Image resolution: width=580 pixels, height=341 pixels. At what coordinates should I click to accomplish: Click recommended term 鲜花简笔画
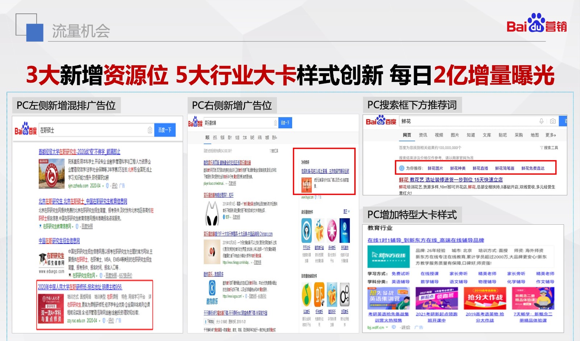505,168
